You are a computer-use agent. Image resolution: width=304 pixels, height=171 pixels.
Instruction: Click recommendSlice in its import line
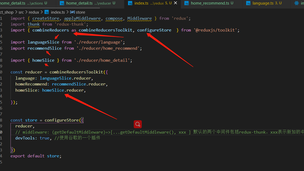[x=45, y=48]
